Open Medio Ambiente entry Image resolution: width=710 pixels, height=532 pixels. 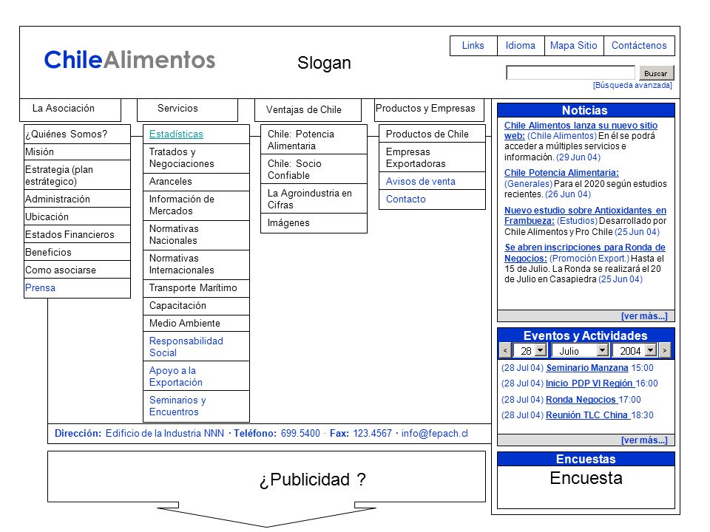tap(197, 324)
